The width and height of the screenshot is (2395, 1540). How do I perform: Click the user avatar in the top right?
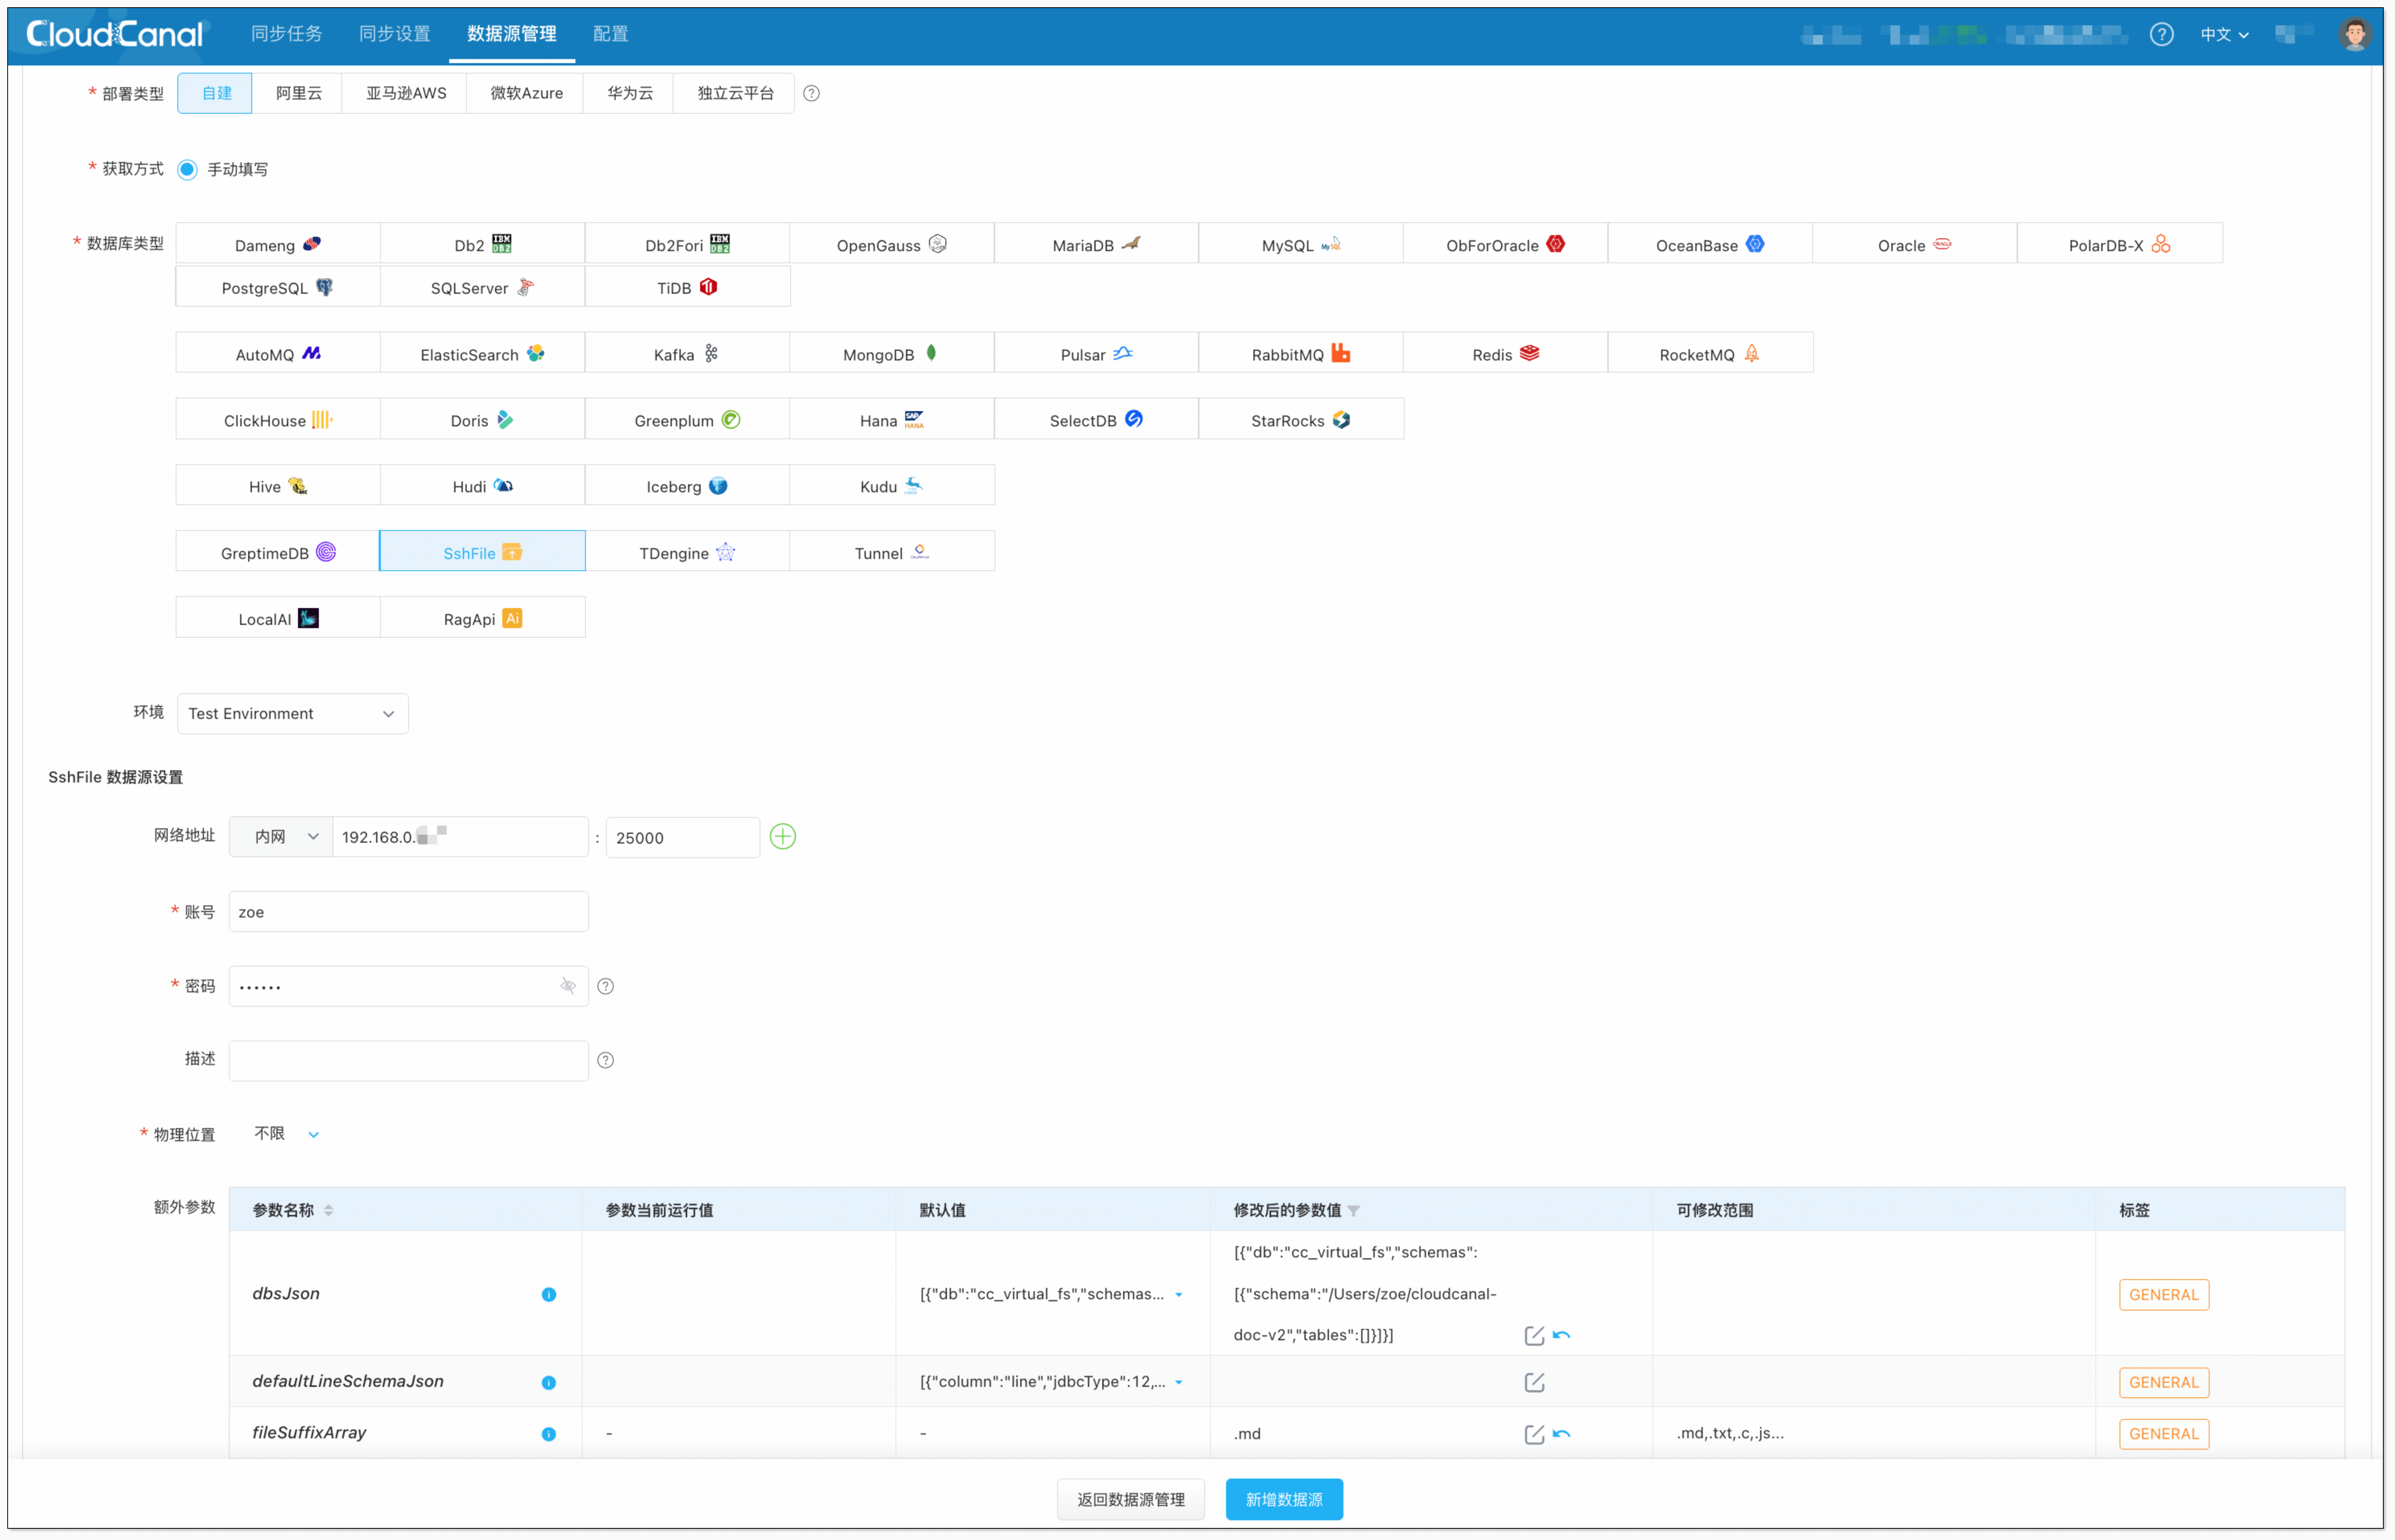pos(2355,35)
